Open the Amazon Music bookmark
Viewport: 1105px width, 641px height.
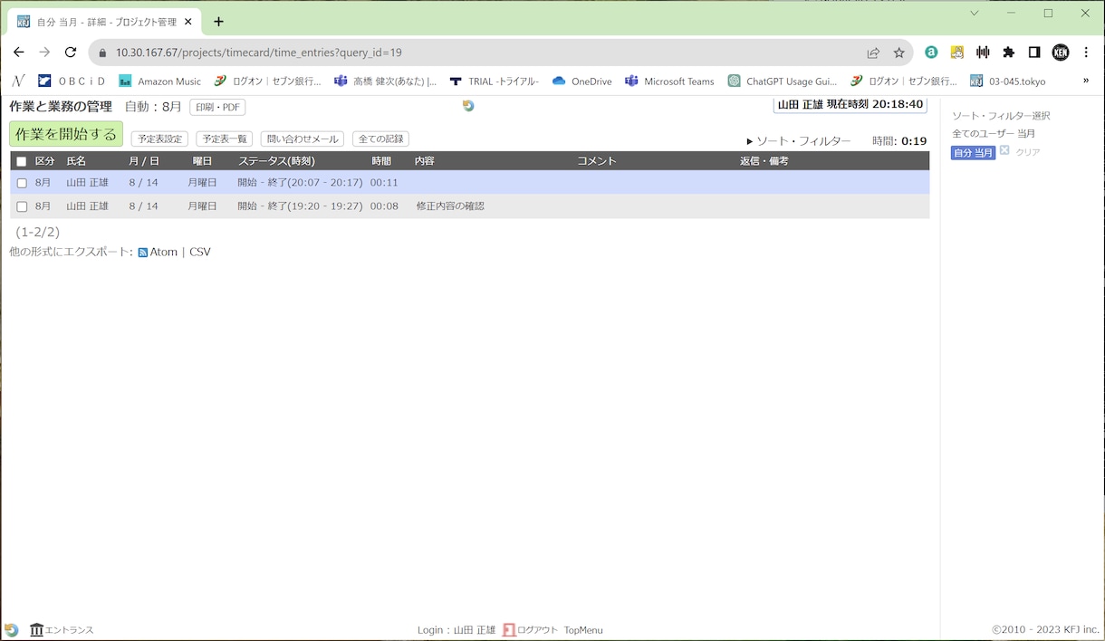[160, 81]
